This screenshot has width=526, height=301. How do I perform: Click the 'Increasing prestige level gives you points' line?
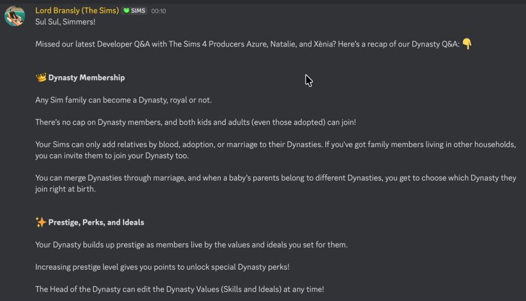point(162,267)
